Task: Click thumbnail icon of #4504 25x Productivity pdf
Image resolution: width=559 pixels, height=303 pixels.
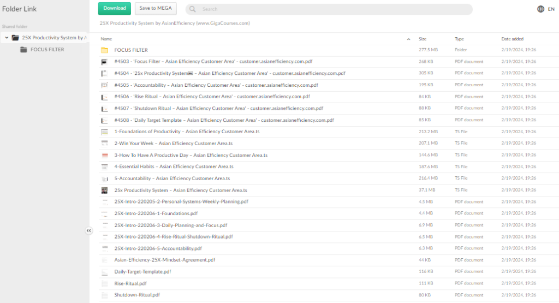Action: point(104,74)
